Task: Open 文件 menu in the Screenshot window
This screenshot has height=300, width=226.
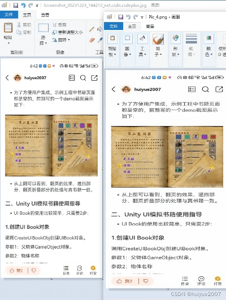Action: click(9, 15)
